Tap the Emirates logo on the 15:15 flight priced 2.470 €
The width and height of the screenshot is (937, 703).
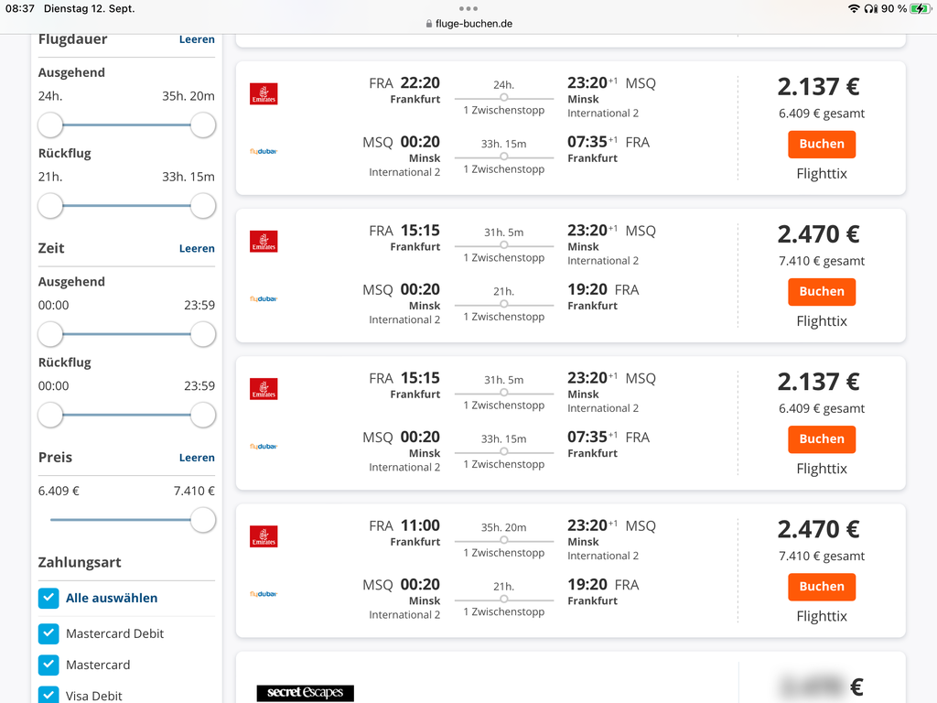(x=264, y=242)
